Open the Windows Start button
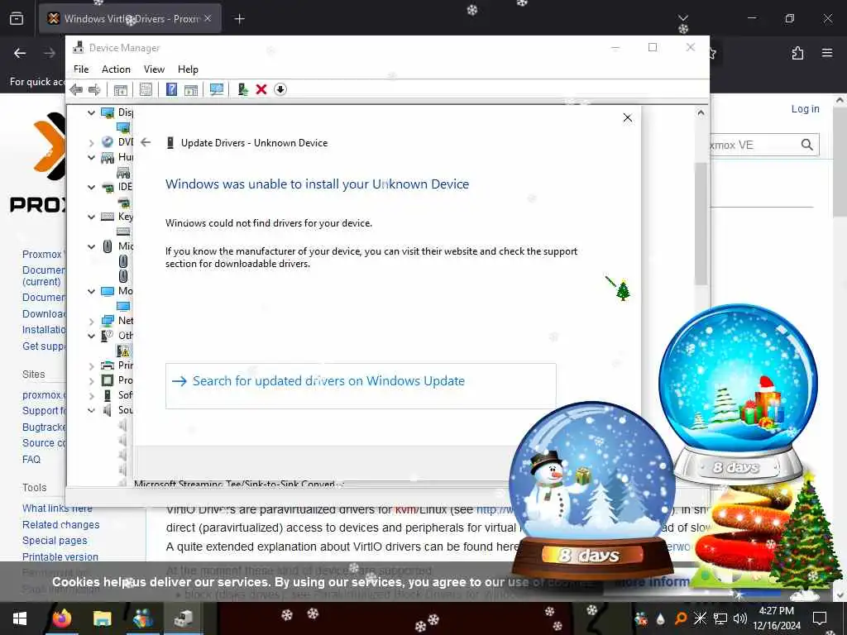 (x=20, y=618)
